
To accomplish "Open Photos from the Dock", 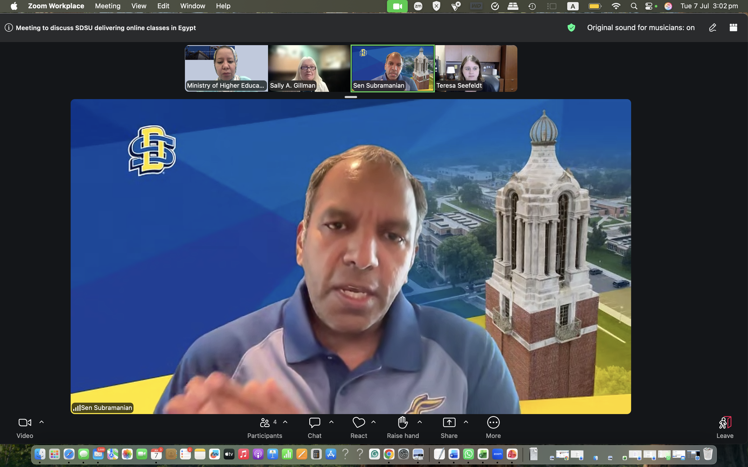I will click(127, 454).
